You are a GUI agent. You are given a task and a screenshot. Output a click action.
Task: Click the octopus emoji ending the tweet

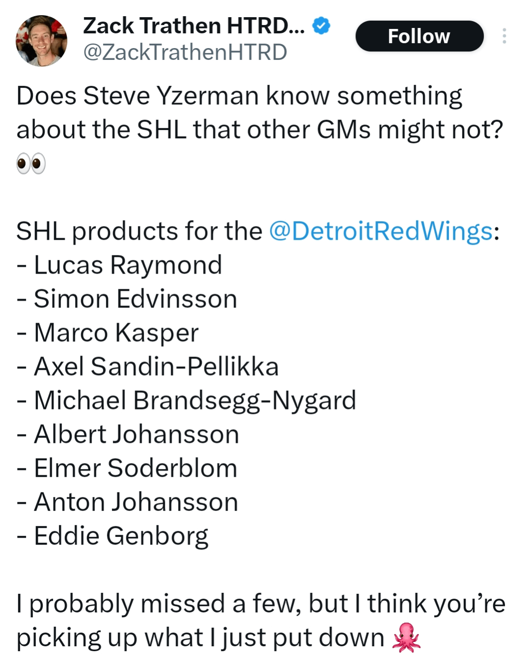click(x=406, y=637)
